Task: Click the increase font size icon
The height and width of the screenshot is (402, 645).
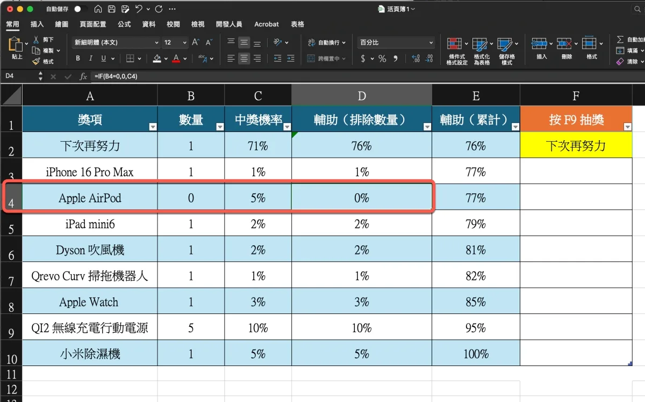Action: coord(196,42)
